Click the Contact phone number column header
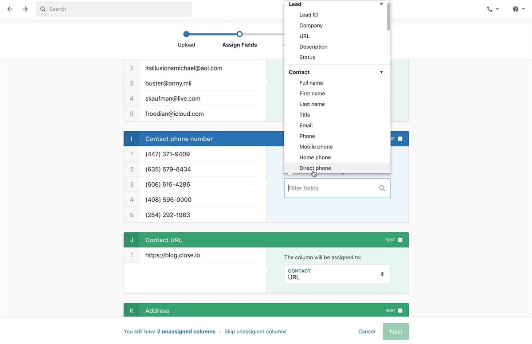The image size is (532, 344). pos(179,139)
